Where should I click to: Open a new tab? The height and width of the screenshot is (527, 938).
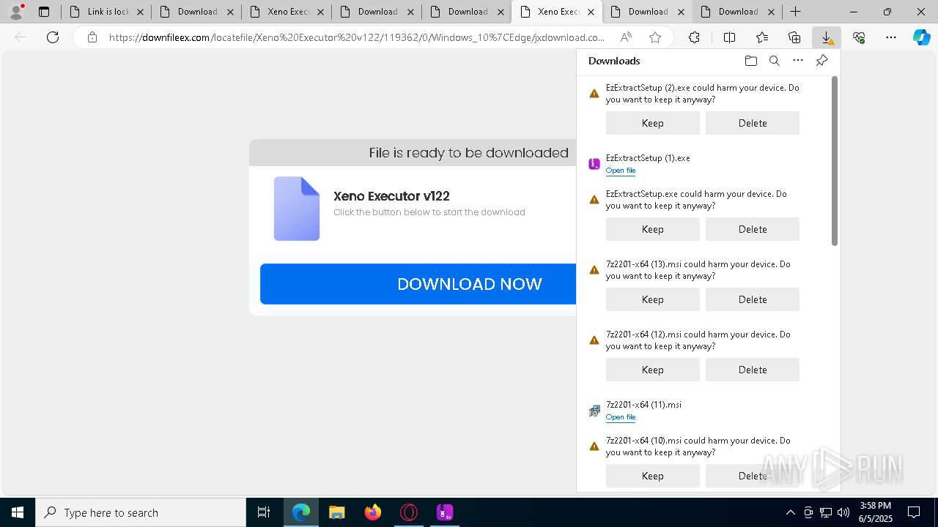point(795,12)
